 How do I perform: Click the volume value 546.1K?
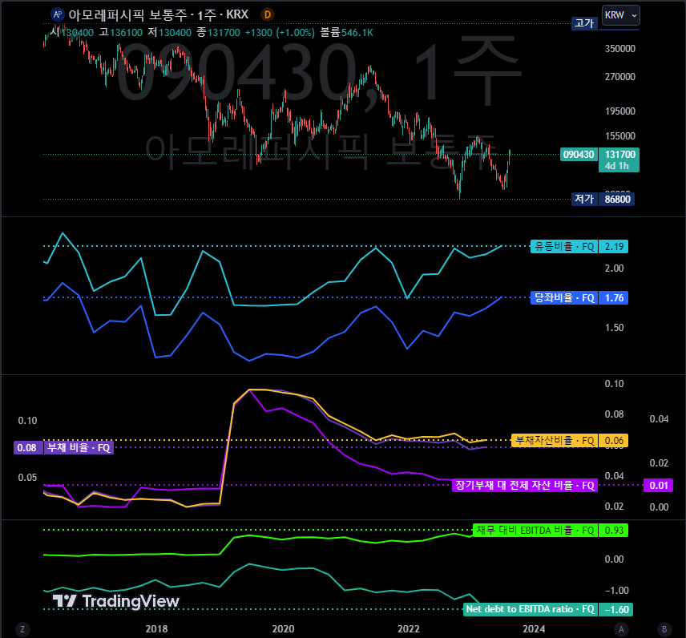(x=357, y=32)
